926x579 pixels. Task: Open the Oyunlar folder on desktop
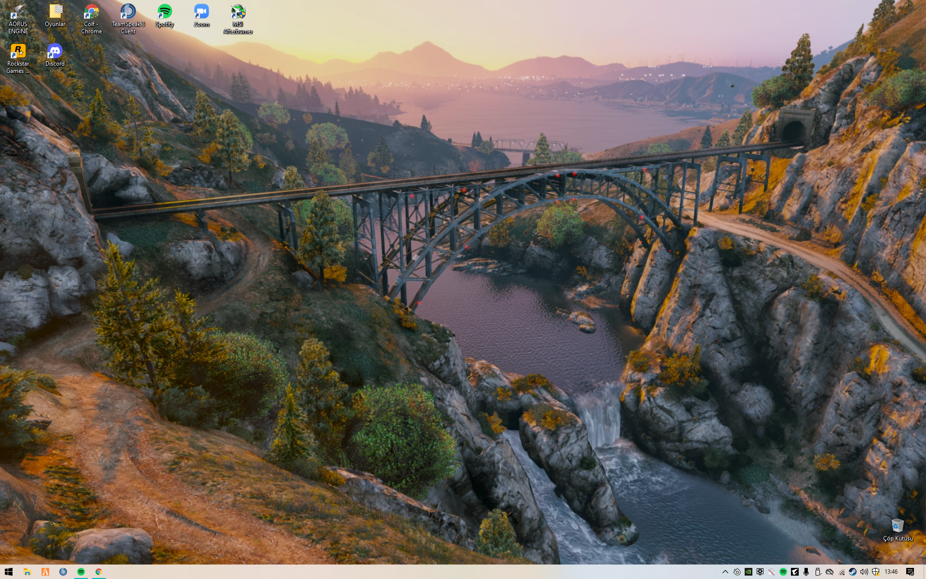tap(55, 13)
